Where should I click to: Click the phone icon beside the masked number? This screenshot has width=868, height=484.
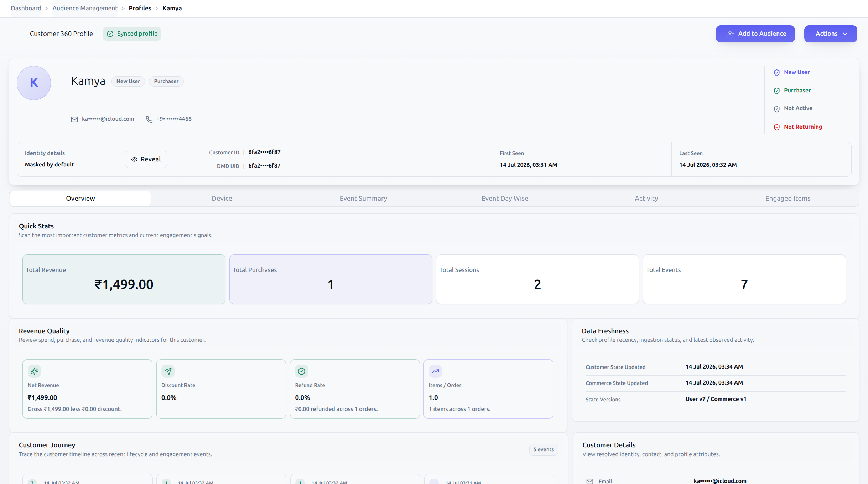[149, 119]
